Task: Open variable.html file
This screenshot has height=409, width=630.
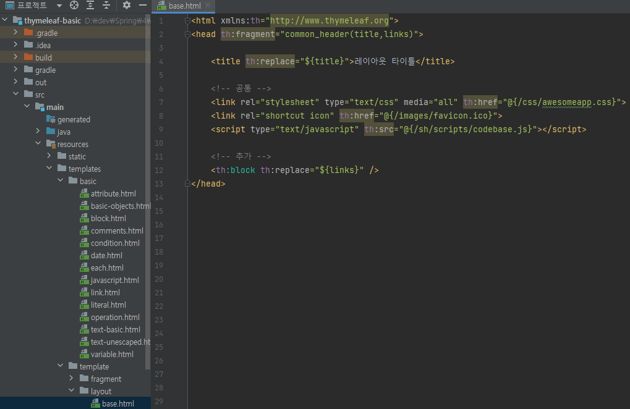Action: (x=112, y=355)
